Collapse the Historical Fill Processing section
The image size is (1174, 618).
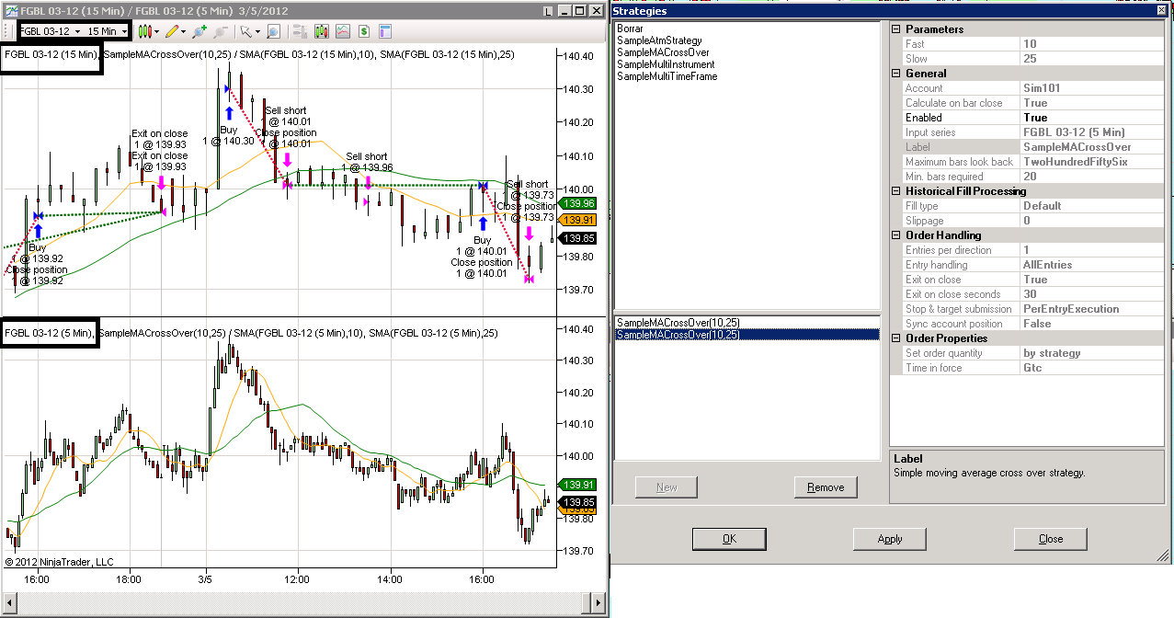click(x=896, y=191)
